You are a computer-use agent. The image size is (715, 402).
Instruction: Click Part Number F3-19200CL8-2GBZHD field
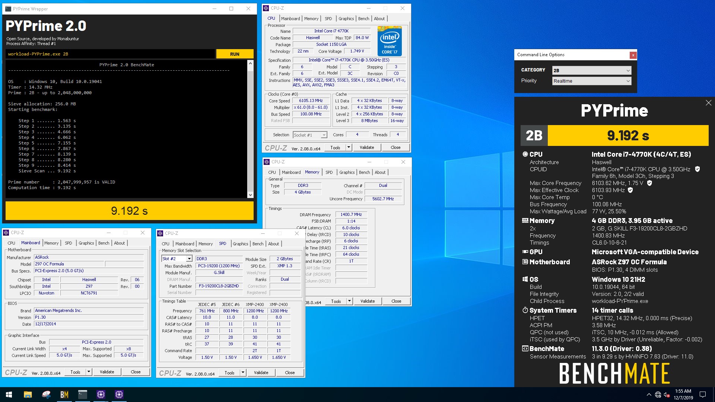point(219,286)
